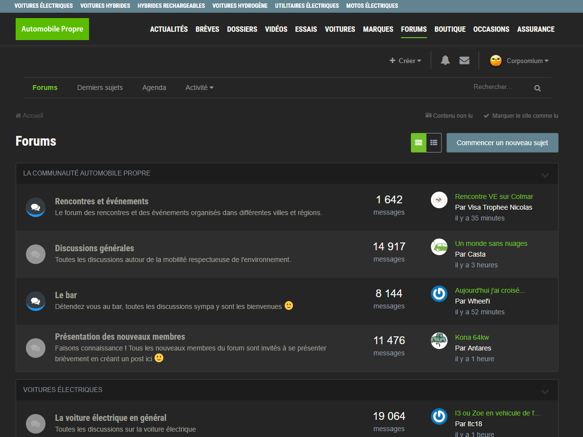The height and width of the screenshot is (437, 583).
Task: Switch to the Derniers sujets tab
Action: click(100, 87)
